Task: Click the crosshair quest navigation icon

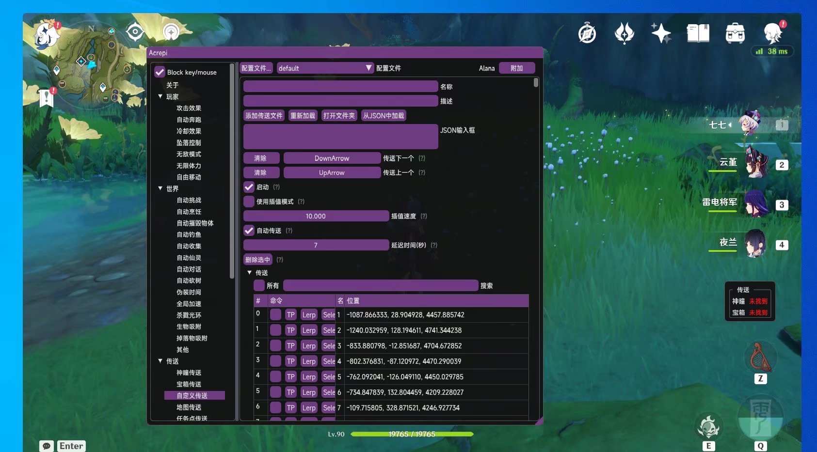Action: point(135,32)
